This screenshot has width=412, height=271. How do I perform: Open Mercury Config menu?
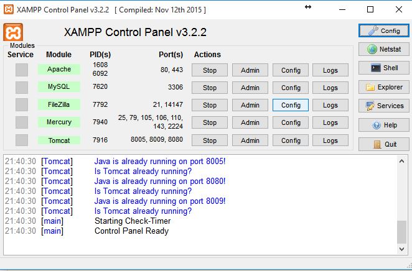coord(291,122)
